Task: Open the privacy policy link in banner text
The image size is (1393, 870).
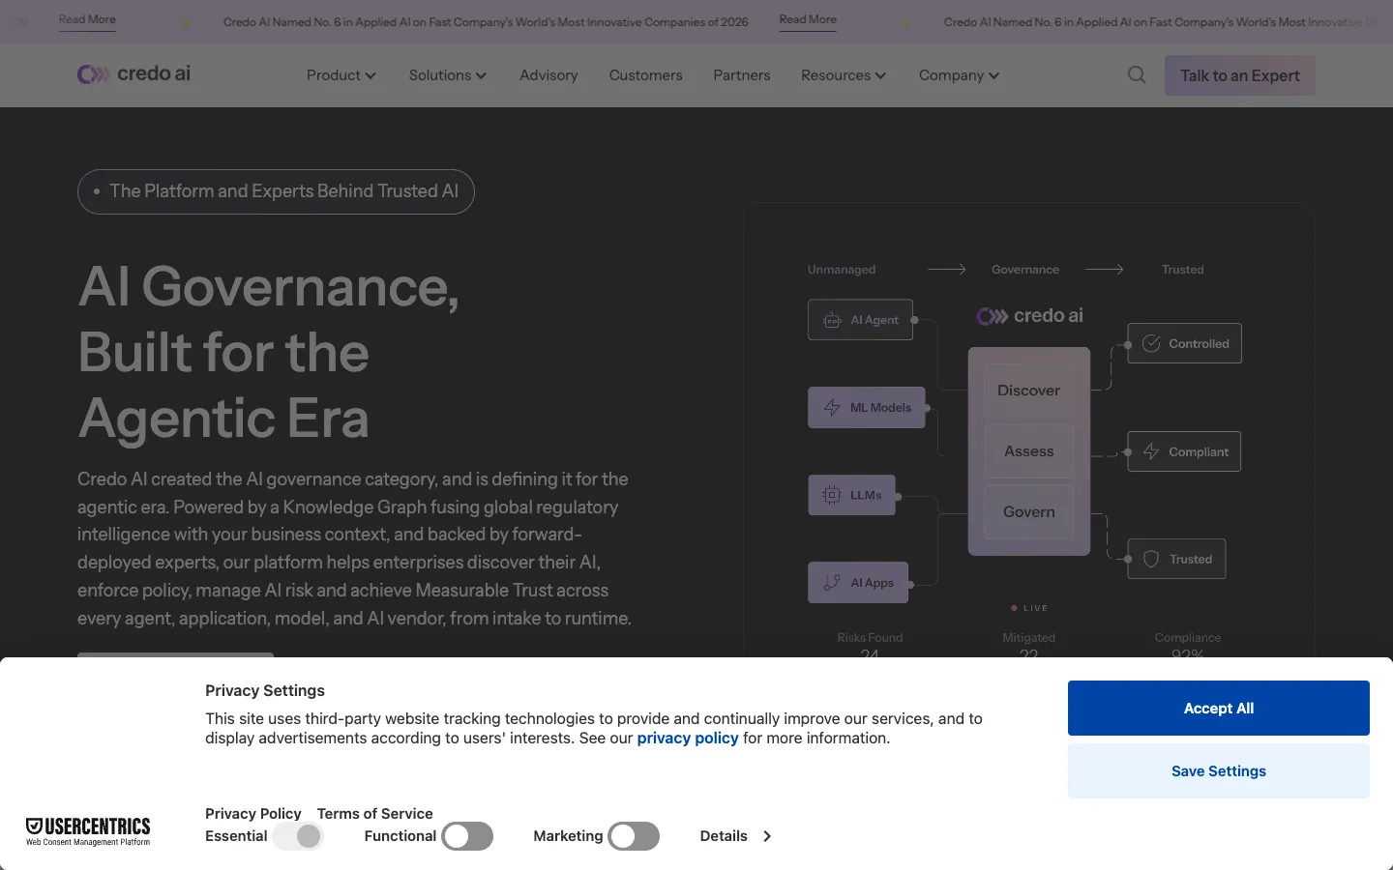Action: pos(688,738)
